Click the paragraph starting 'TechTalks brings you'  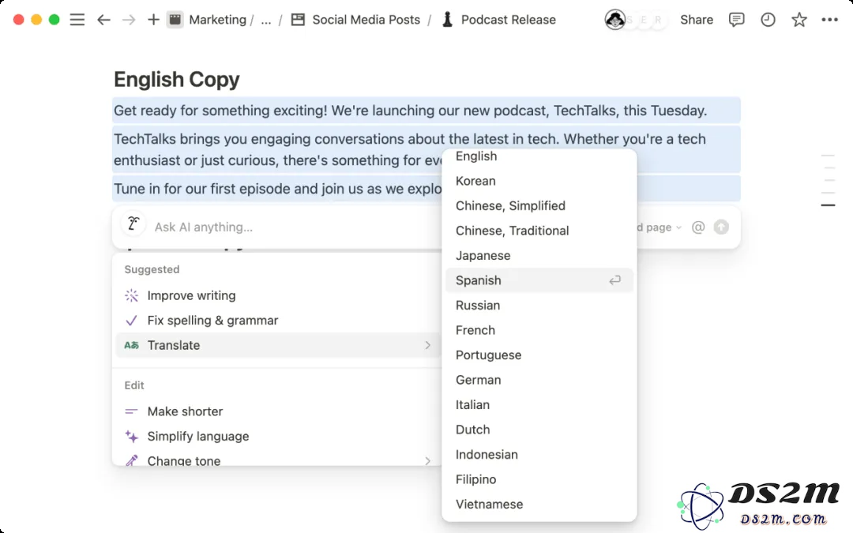[x=426, y=149]
